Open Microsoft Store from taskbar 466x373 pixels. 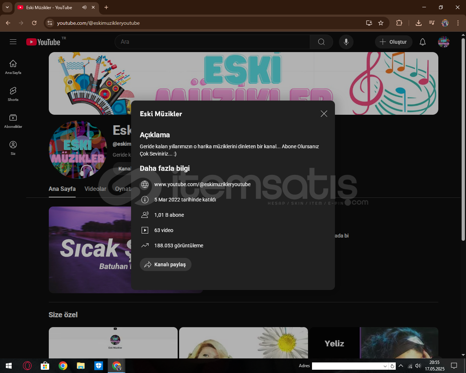45,366
